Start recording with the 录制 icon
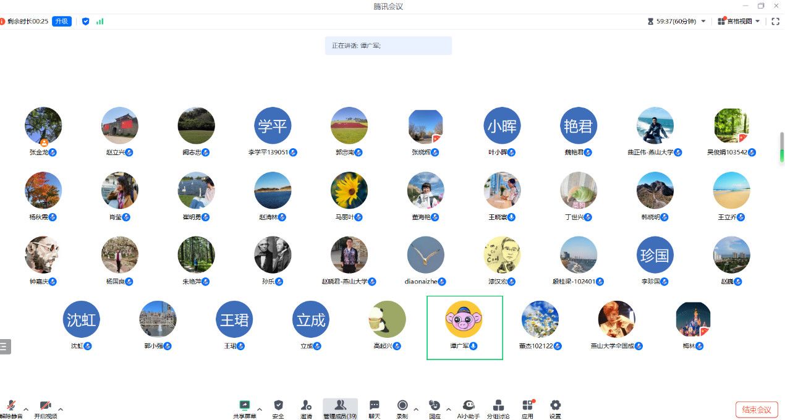The width and height of the screenshot is (785, 420). (402, 406)
